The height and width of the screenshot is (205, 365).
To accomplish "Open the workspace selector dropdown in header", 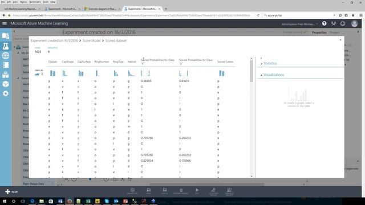I will click(x=299, y=24).
